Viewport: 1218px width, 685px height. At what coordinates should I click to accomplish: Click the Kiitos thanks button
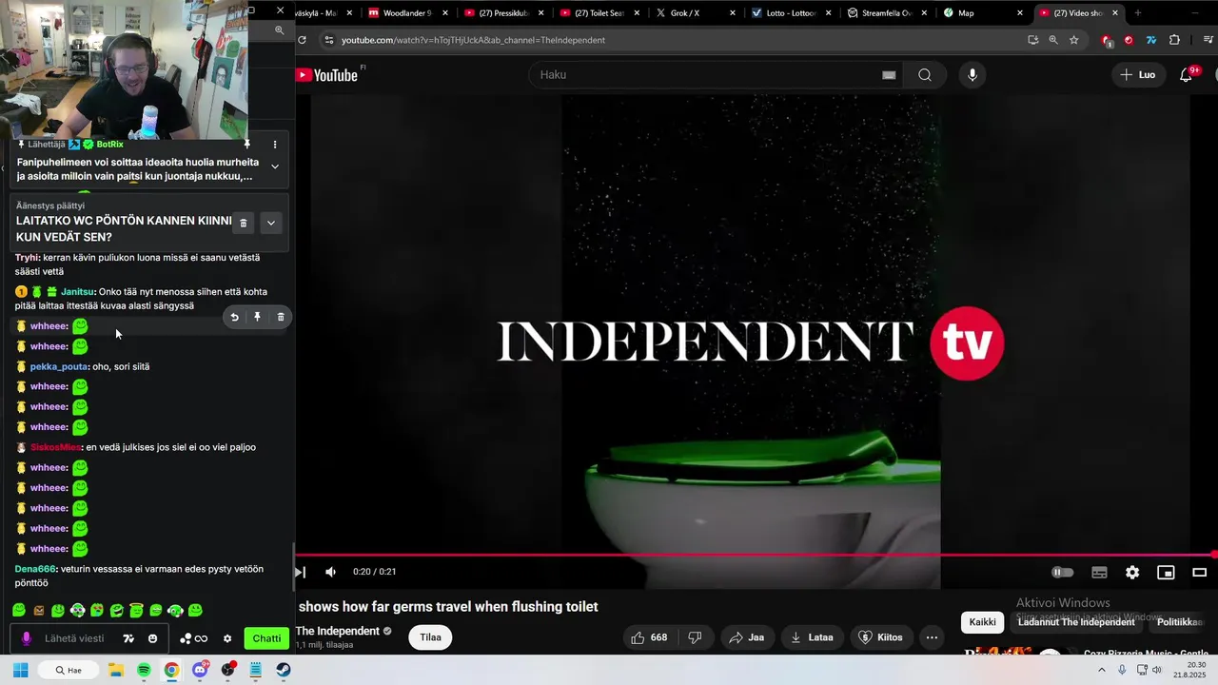coord(880,637)
